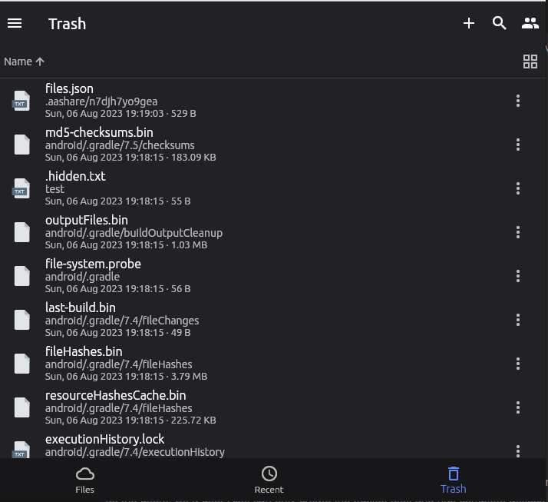Viewport: 548px width, 502px height.
Task: Click path android/.gradle/7.4/fileChanges
Action: 122,321
